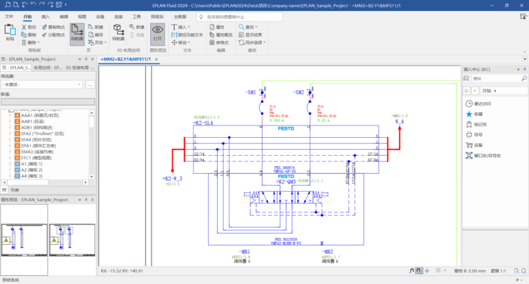Image resolution: width=529 pixels, height=284 pixels.
Task: Click the 告诉我你想要做什么 search field
Action: 240,17
